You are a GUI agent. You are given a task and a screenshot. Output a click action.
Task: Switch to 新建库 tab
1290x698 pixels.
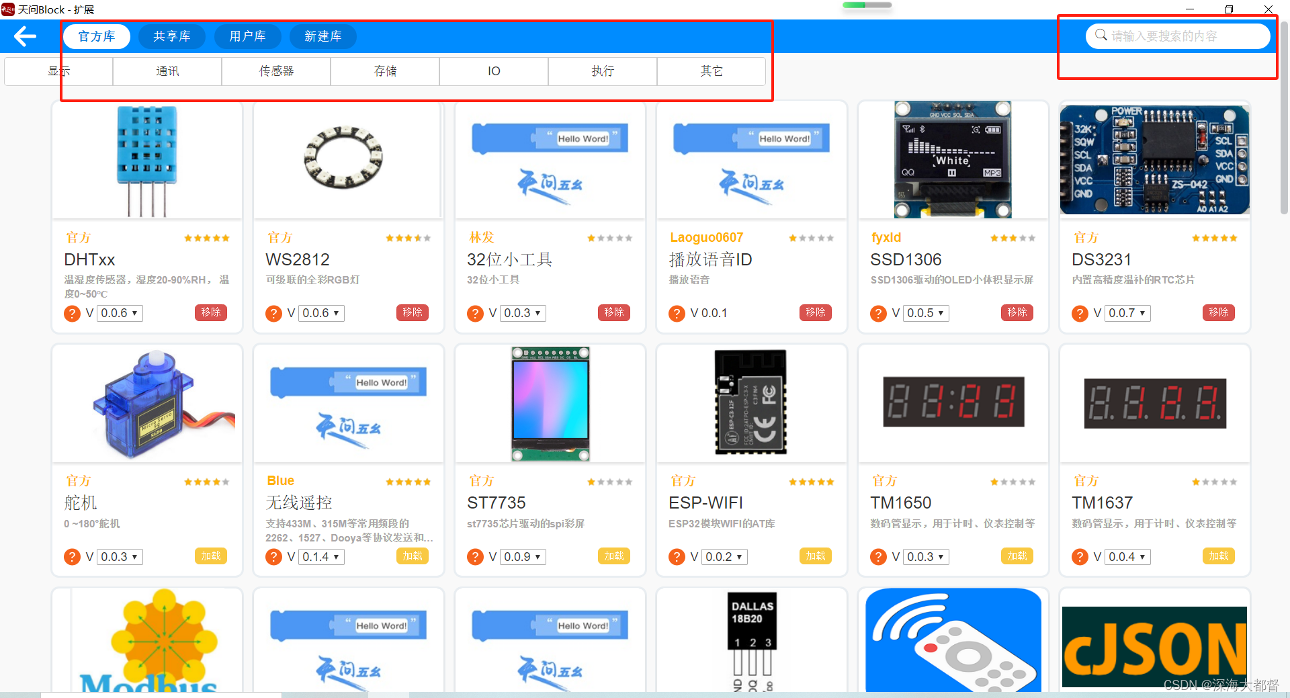[x=323, y=36]
